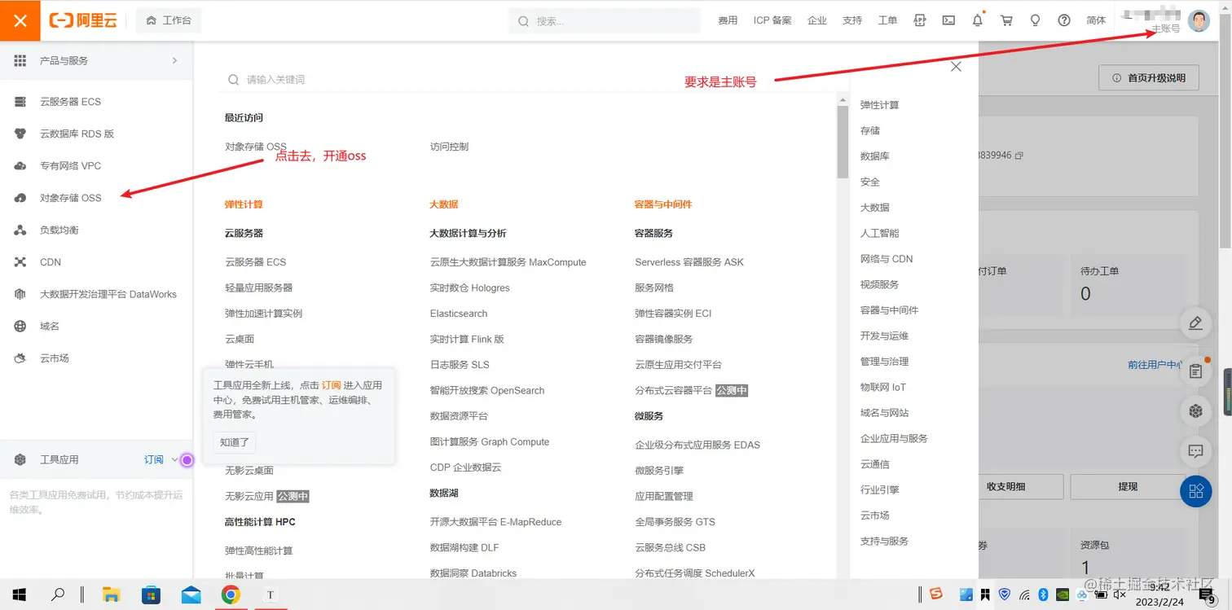The image size is (1232, 610).
Task: Open Serverless 容器服务 ASK link
Action: [x=689, y=262]
